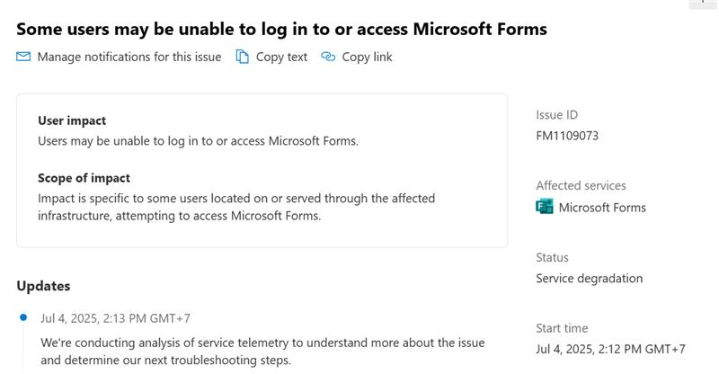Click the issue ID FM1109073
719x374 pixels.
[567, 136]
